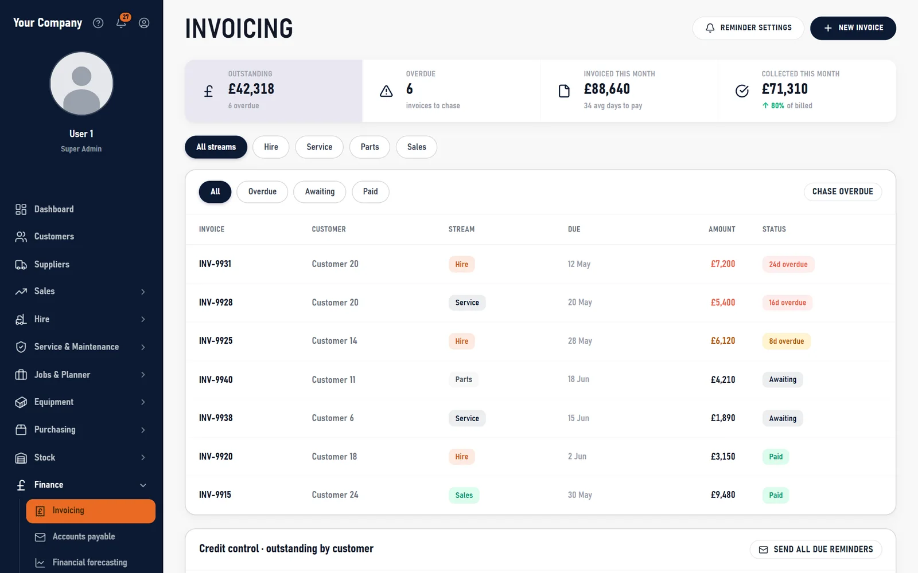Viewport: 918px width, 573px height.
Task: Click the Finance pound icon
Action: [x=21, y=485]
